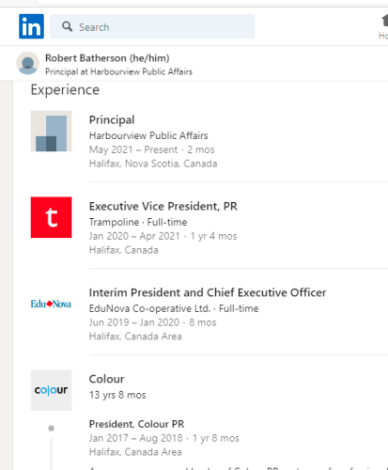Open Executive Vice President, PR position

163,206
